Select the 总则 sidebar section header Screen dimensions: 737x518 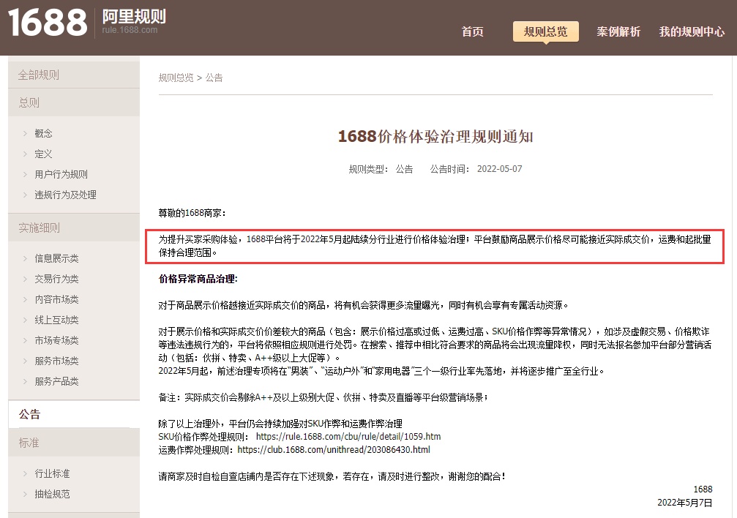(x=74, y=102)
